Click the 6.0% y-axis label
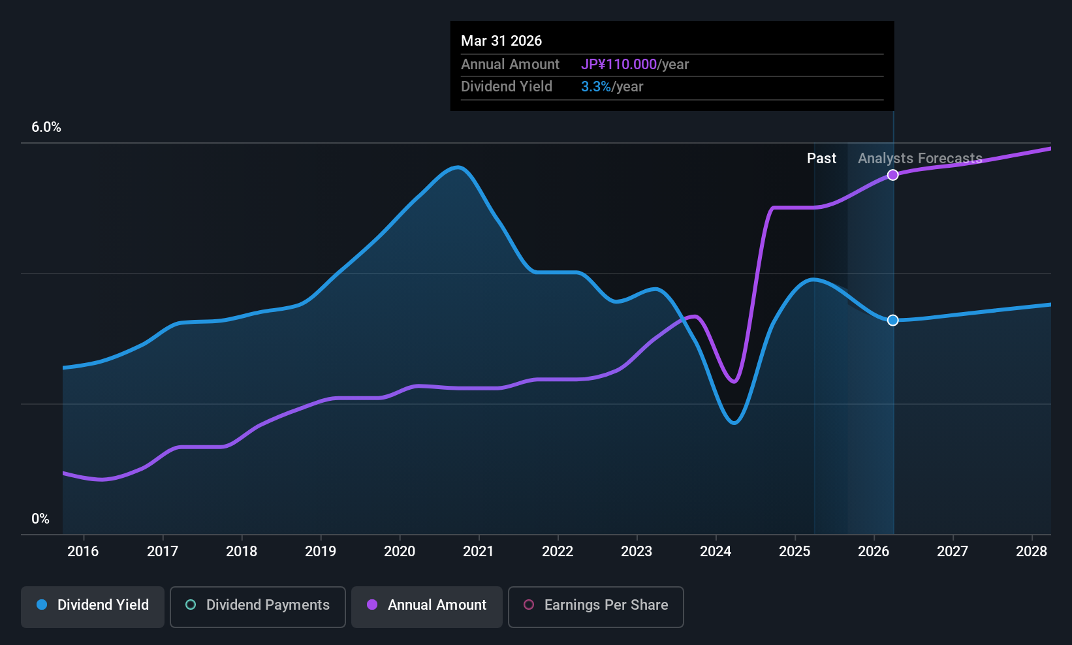 pyautogui.click(x=46, y=127)
